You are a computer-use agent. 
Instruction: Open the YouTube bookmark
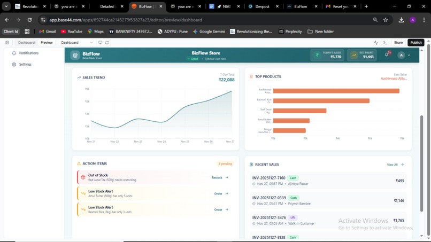[72, 32]
